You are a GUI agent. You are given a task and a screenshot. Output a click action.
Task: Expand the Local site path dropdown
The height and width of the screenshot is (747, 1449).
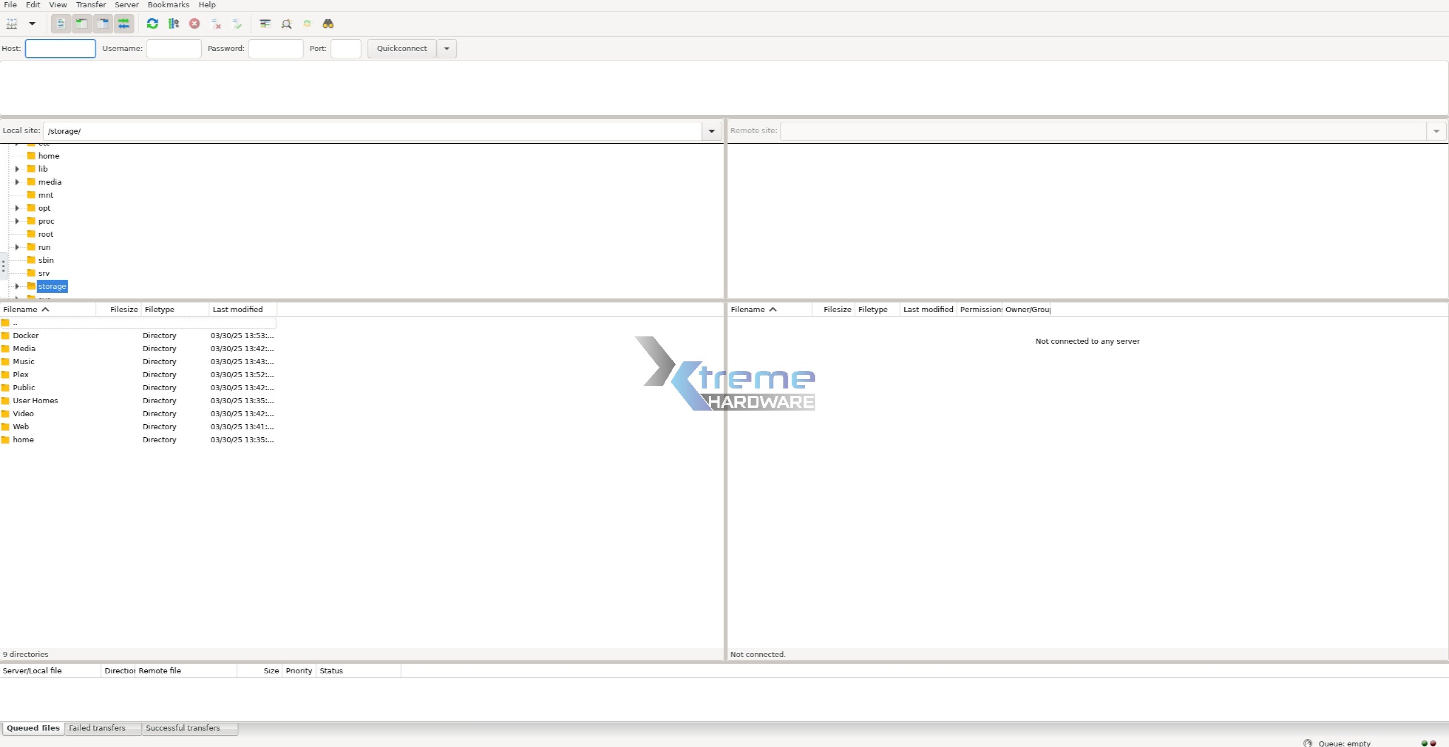[711, 131]
